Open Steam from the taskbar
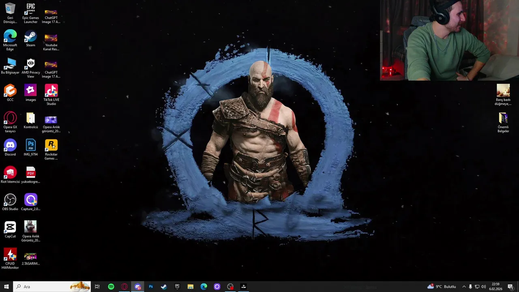This screenshot has height=292, width=519. (x=164, y=287)
